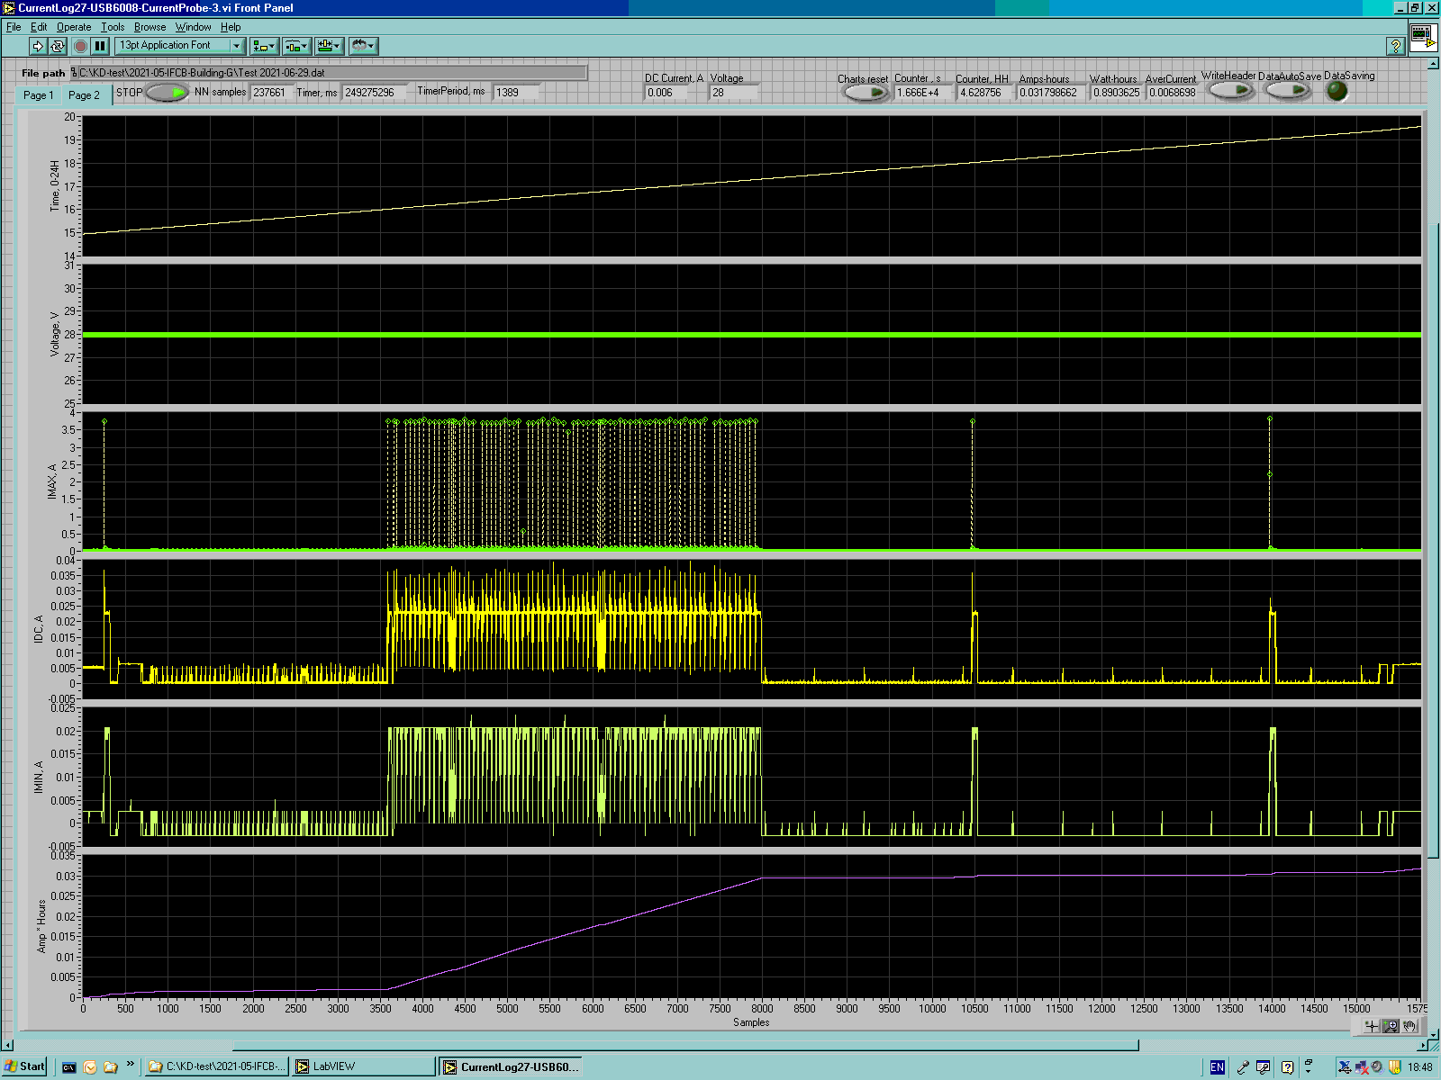Switch to the C:\KD-test folder taskbar button
The height and width of the screenshot is (1080, 1441).
(x=217, y=1067)
